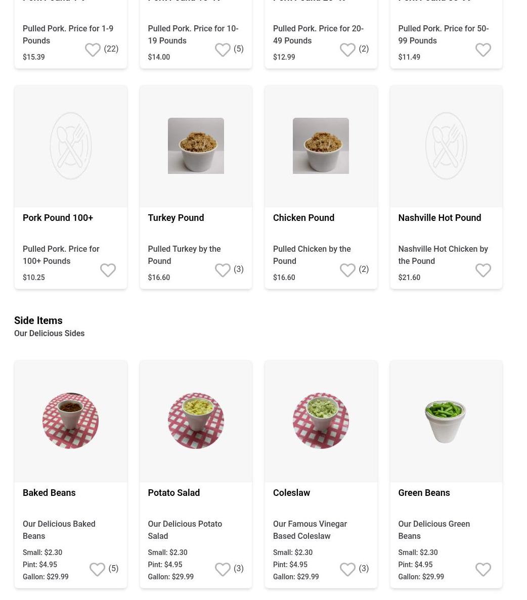
Task: Open the Turkey Pound product photo
Action: tap(196, 146)
